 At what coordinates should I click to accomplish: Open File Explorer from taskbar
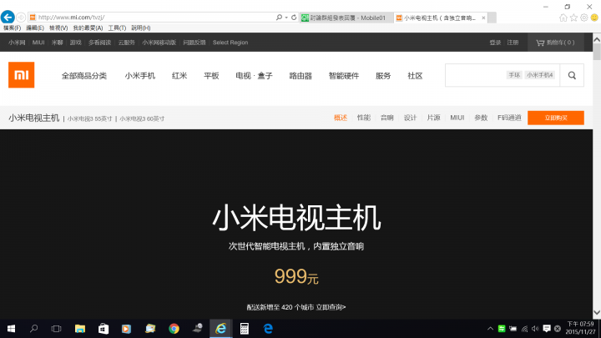pyautogui.click(x=80, y=329)
